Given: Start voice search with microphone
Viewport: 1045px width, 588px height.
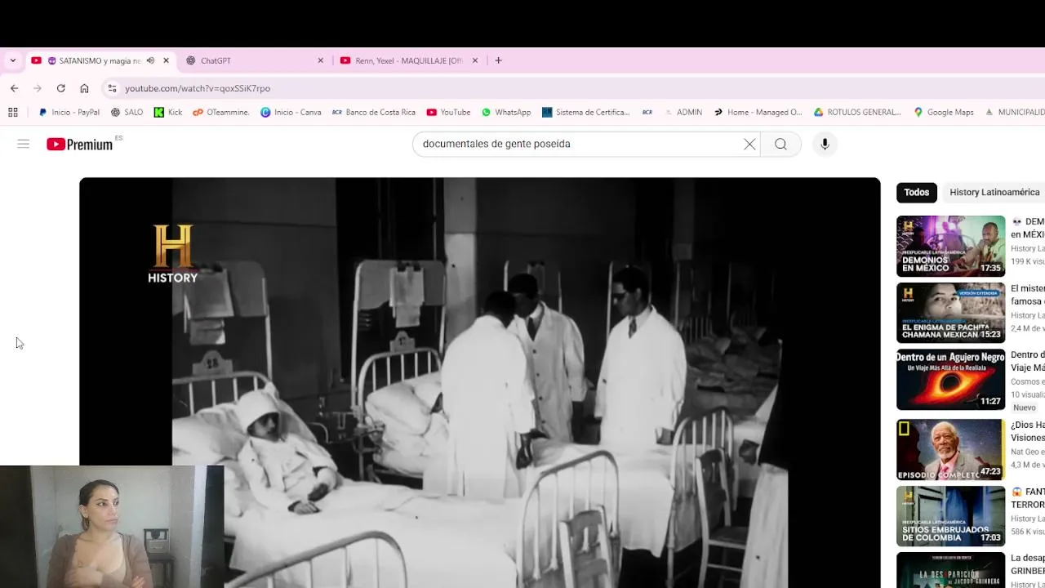Looking at the screenshot, I should [825, 144].
